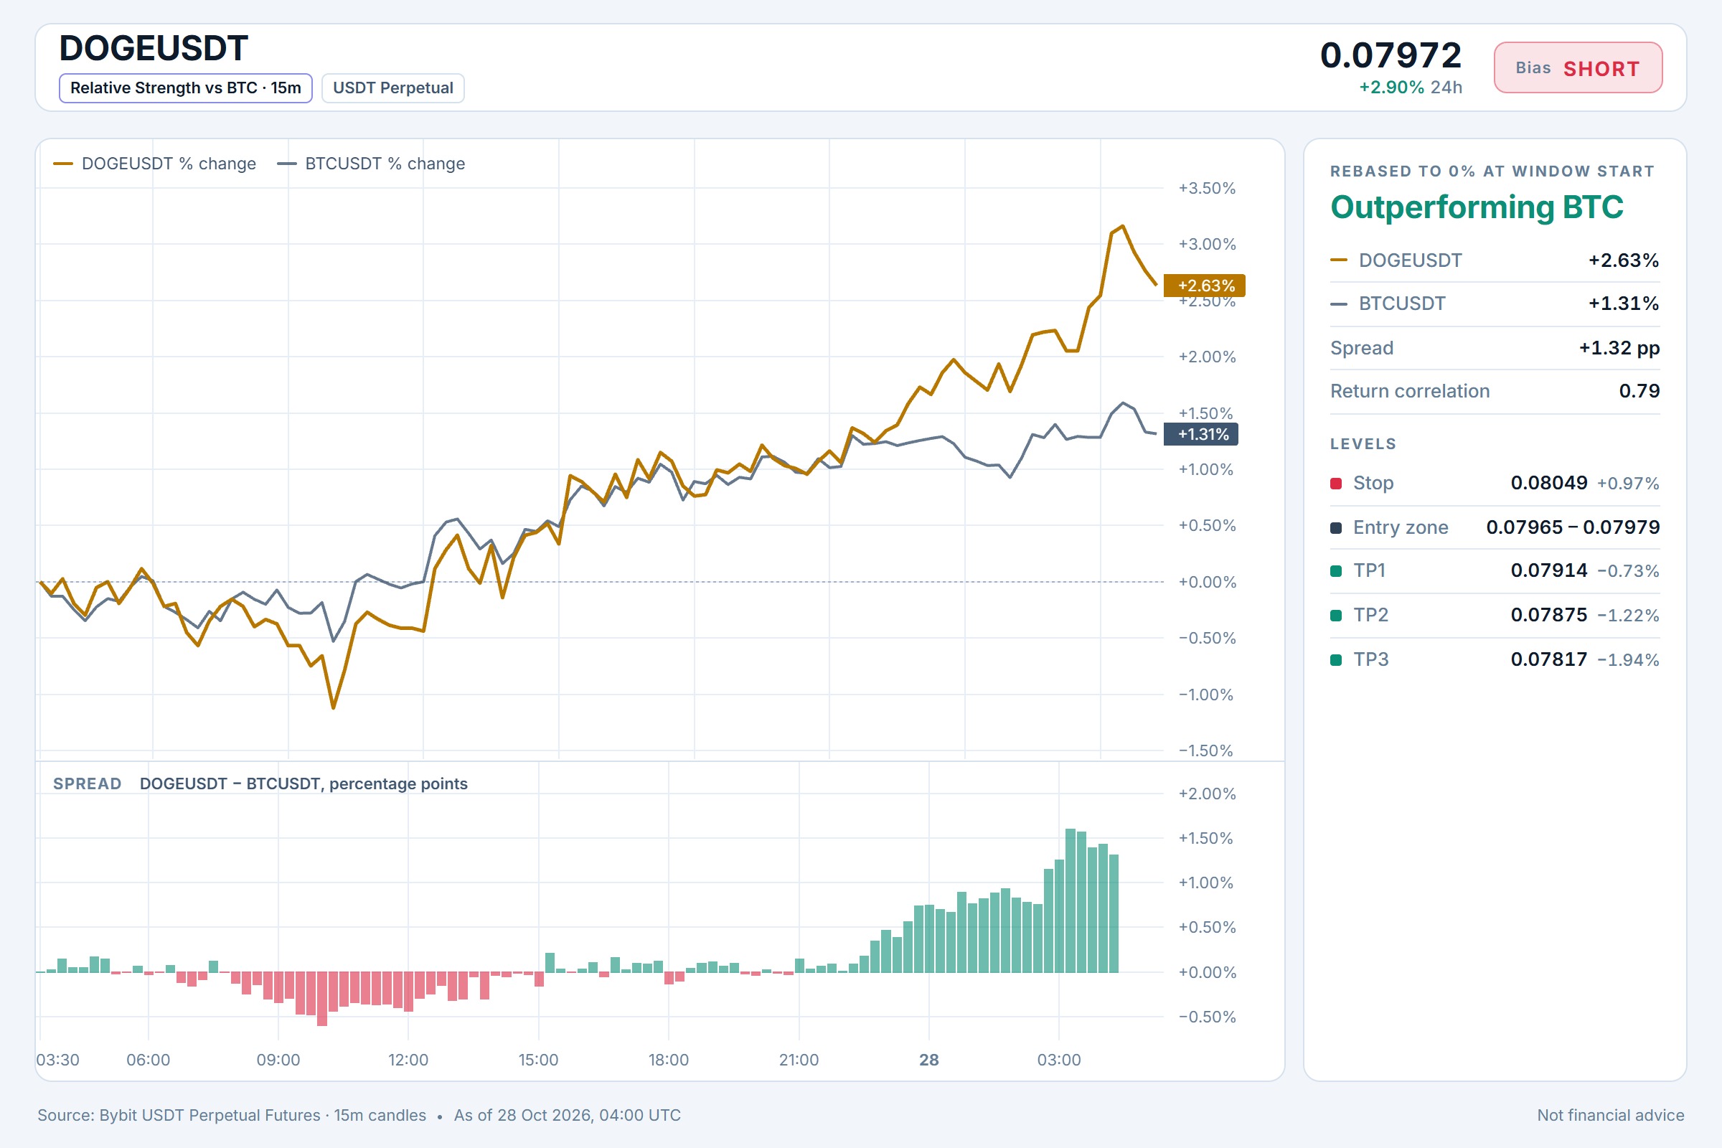Click the TP2 price 0.07875
Viewport: 1722px width, 1148px height.
1549,616
